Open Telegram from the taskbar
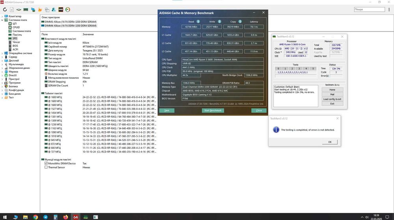Screen dimensions: 394x220 tap(45, 217)
